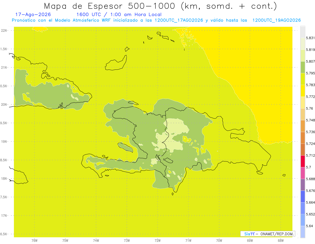Click the legend value '5.664'
This screenshot has height=244, width=315.
click(x=311, y=202)
